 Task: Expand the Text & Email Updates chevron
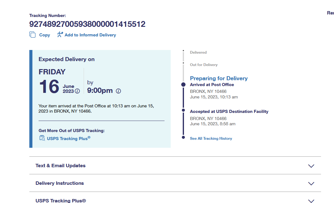click(311, 166)
